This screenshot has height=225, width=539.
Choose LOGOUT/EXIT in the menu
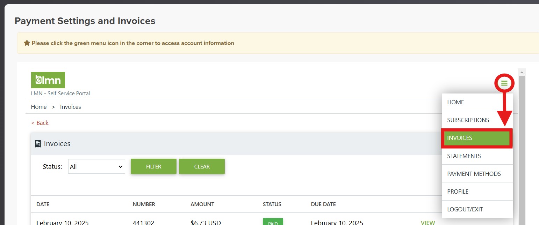pos(477,209)
